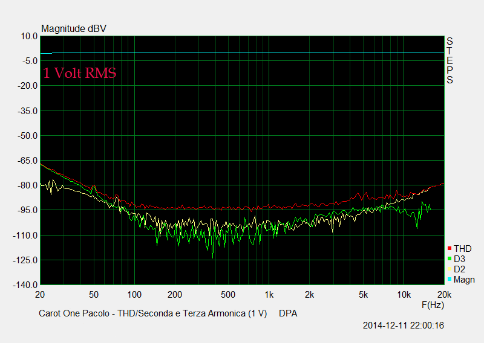Click the -35.0 value on the magnitude axis
Viewport: 484px width, 343px height.
[27, 111]
